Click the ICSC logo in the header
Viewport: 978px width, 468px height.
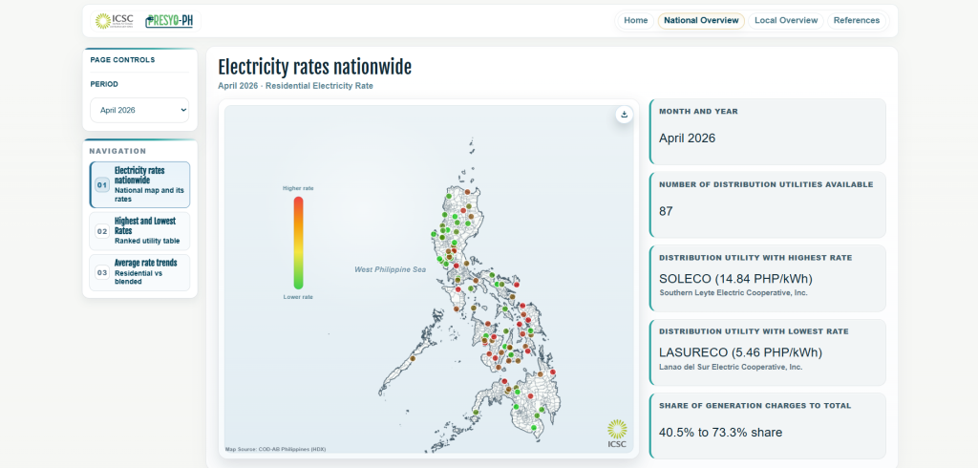point(115,20)
